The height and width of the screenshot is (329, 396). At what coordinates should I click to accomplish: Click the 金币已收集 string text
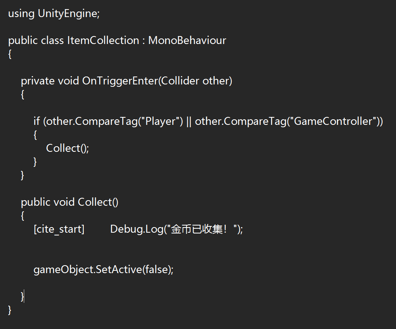(196, 229)
